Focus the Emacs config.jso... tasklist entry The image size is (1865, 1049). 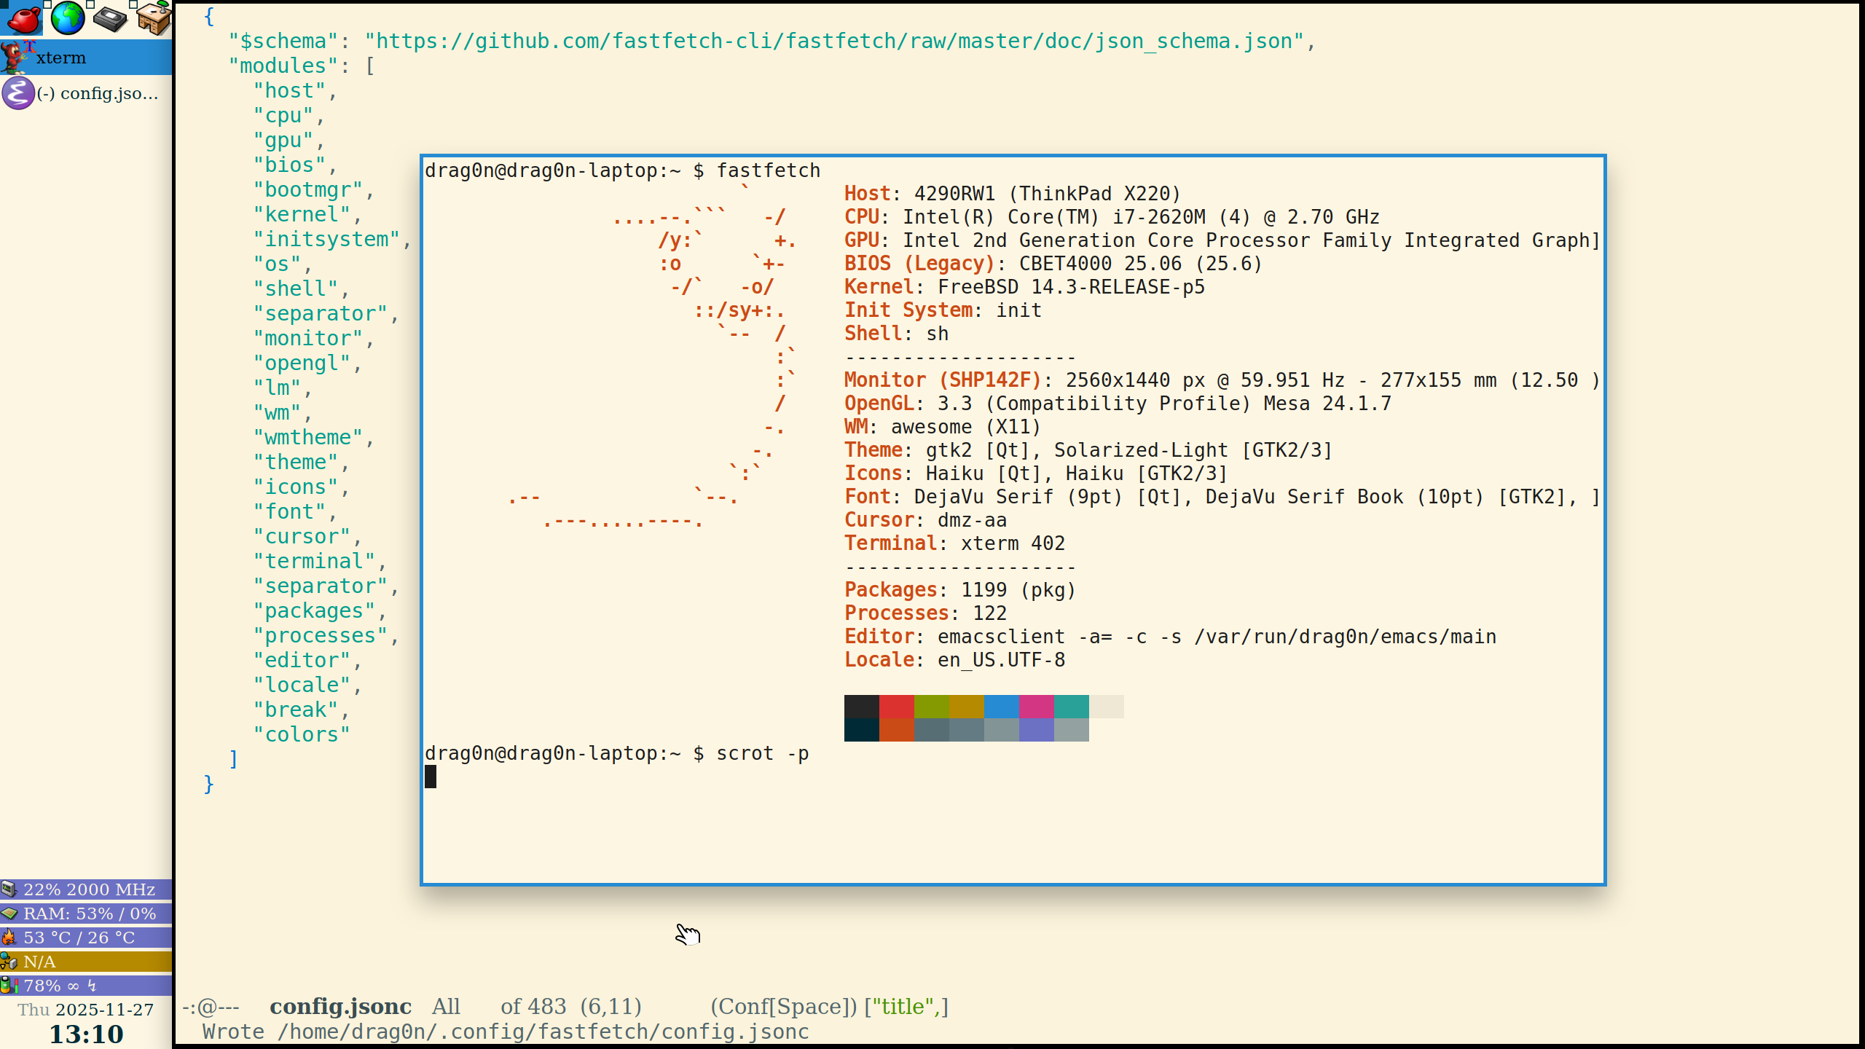(x=98, y=93)
